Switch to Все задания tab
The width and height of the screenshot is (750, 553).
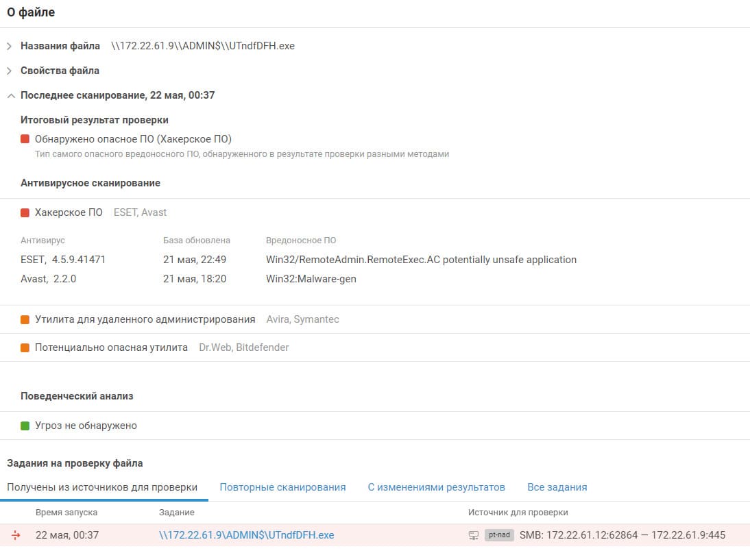pos(557,487)
